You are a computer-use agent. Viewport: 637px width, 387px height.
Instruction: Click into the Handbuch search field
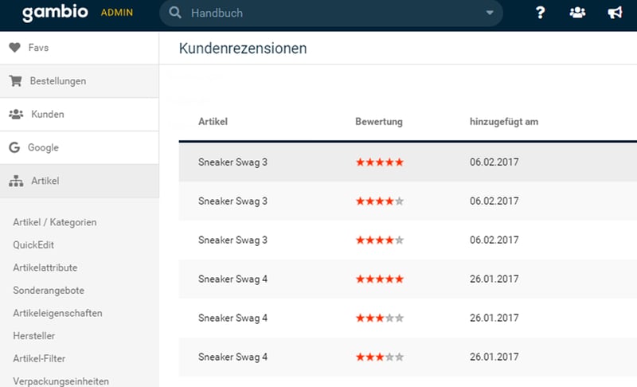tap(334, 14)
